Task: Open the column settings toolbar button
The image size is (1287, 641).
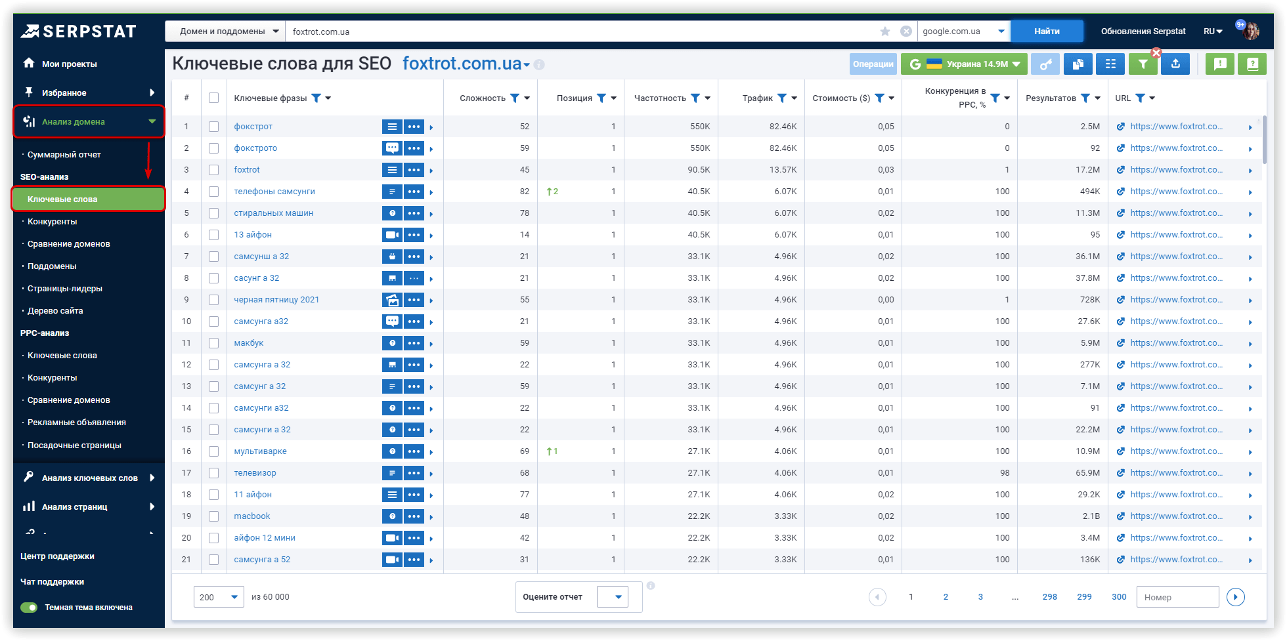Action: (1110, 64)
